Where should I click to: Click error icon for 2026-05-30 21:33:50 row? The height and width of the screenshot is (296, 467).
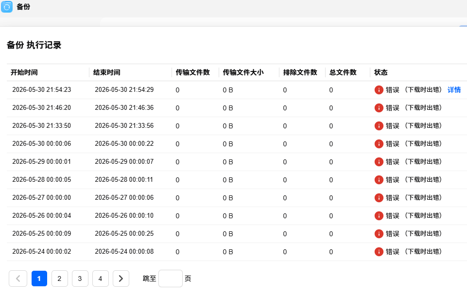[x=379, y=126]
